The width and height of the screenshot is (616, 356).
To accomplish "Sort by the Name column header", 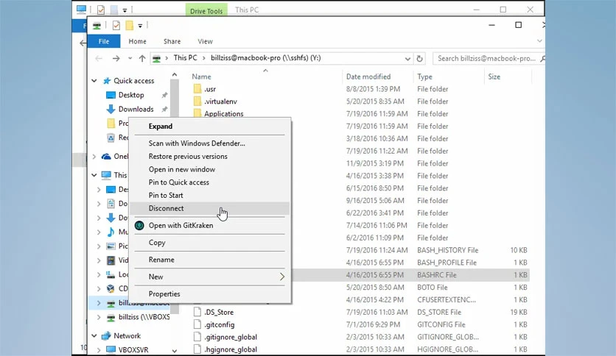I will [x=202, y=76].
